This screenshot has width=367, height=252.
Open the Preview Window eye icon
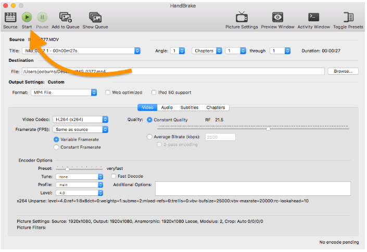[x=277, y=17]
